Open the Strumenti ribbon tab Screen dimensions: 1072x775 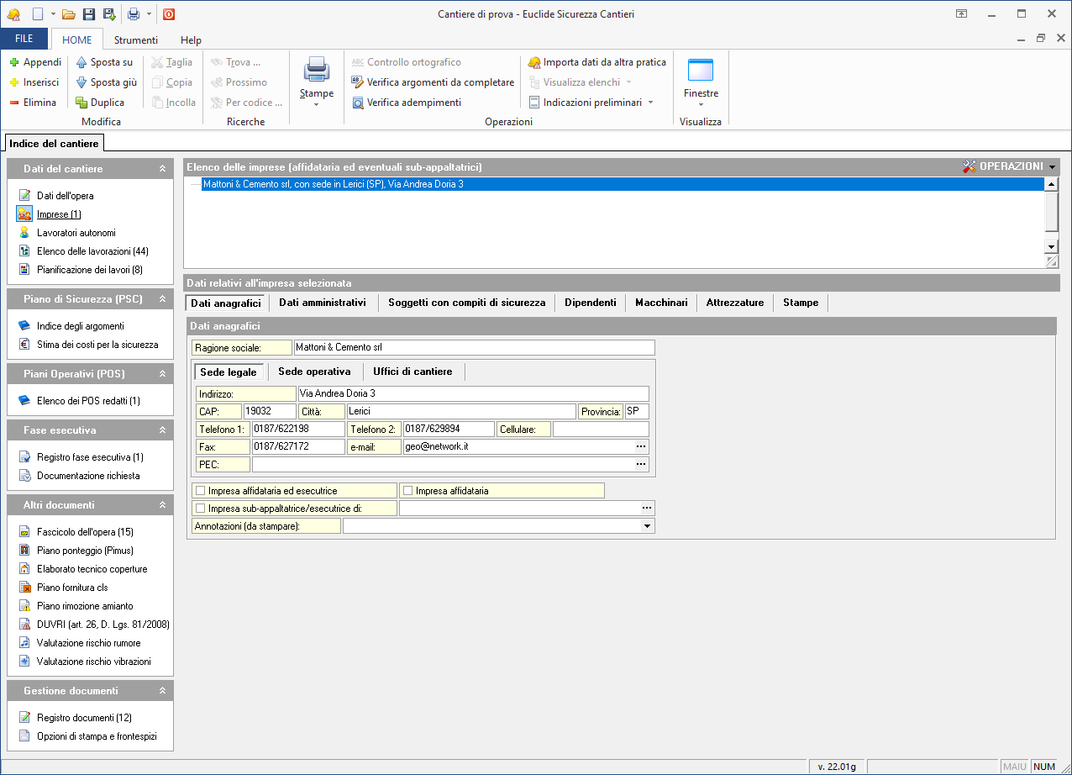[136, 40]
